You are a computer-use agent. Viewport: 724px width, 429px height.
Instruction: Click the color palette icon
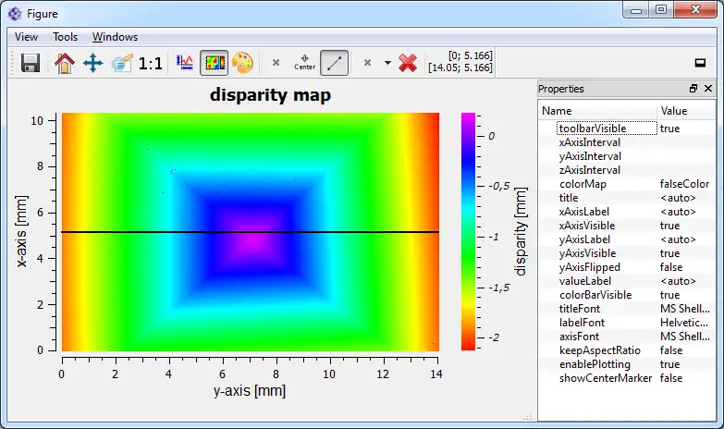pos(242,63)
